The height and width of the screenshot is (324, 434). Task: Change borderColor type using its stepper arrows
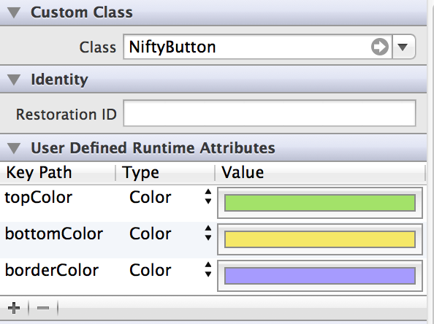[x=208, y=269]
